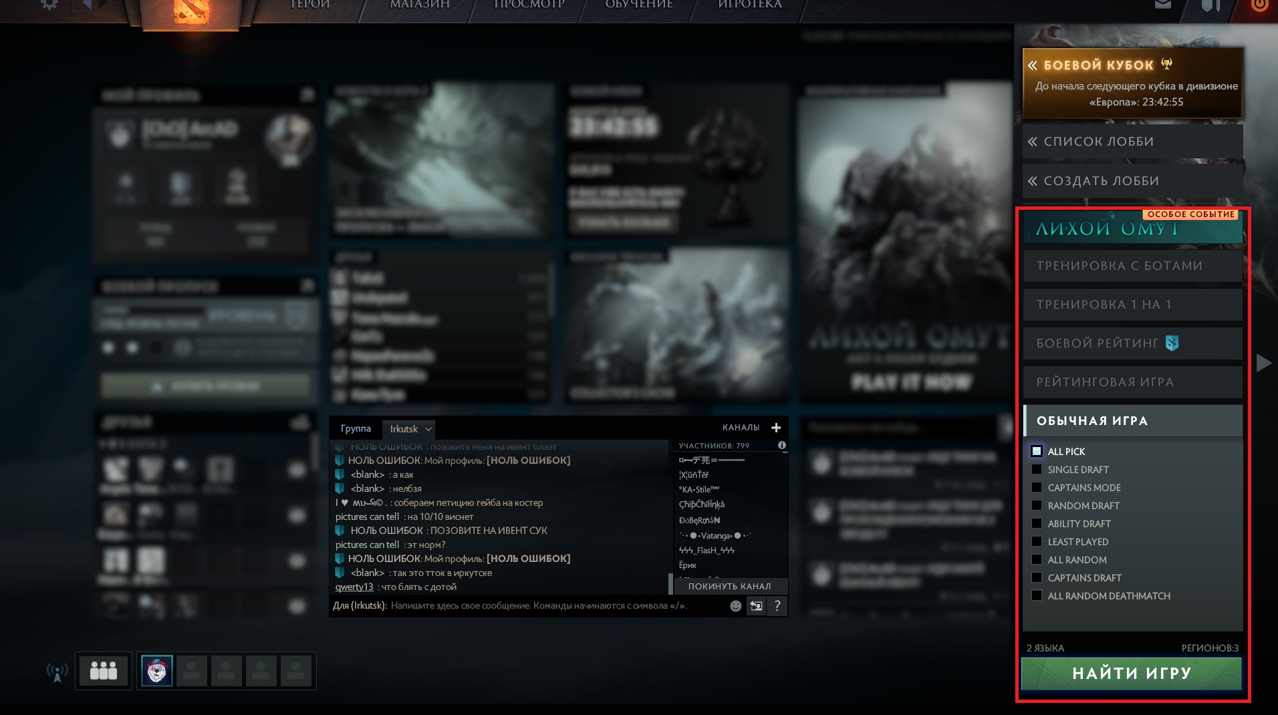Click your player avatar in the party bar
Image resolution: width=1278 pixels, height=715 pixels.
[157, 671]
